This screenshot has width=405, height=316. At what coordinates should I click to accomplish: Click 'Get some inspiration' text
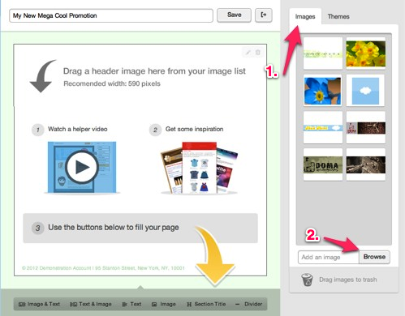194,129
